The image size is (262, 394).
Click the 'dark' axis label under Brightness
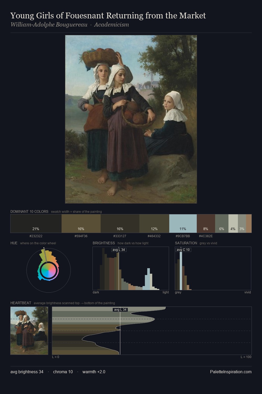tap(96, 292)
